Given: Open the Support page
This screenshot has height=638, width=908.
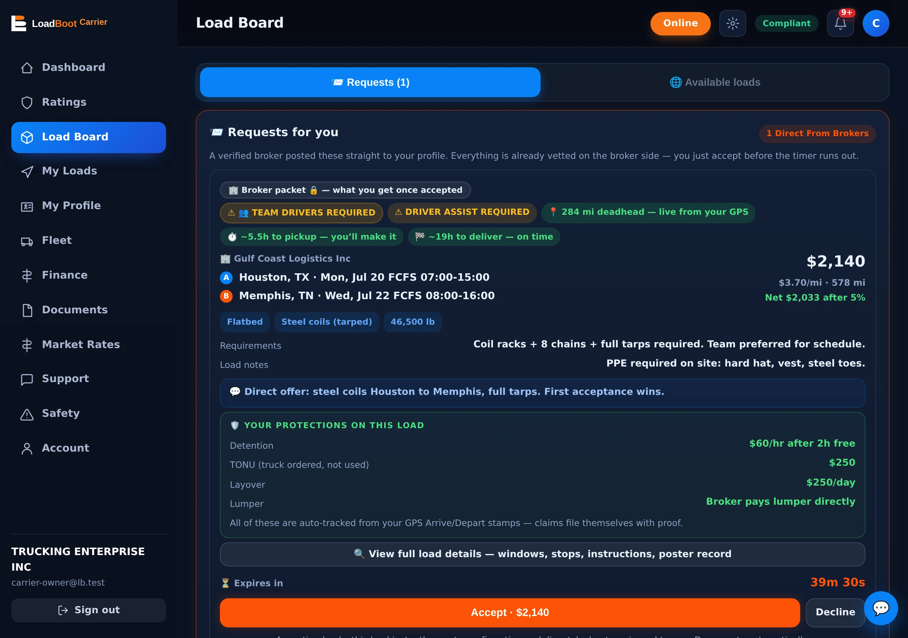Looking at the screenshot, I should [89, 379].
